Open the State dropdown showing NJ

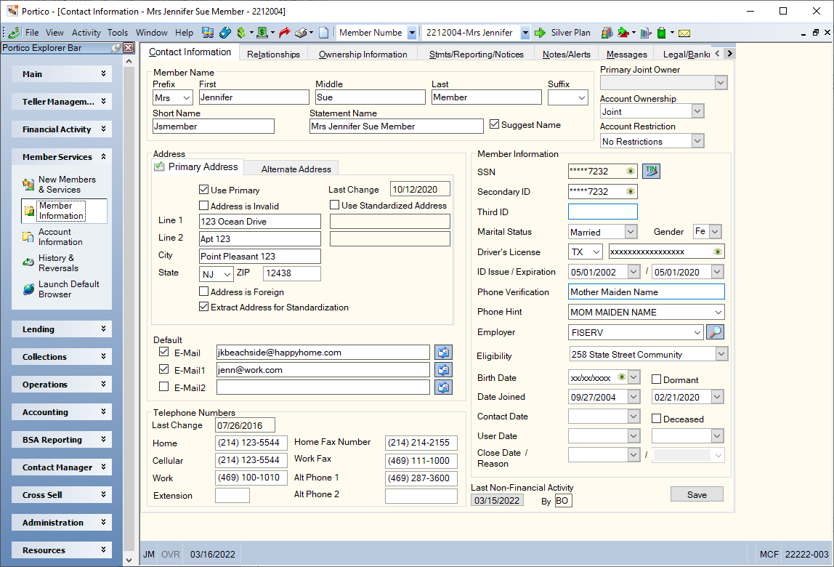(x=227, y=274)
